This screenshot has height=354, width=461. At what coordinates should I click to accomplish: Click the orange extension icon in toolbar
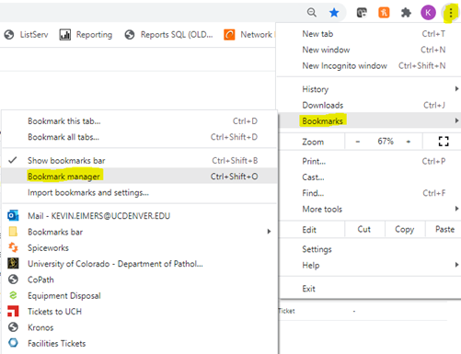(x=384, y=13)
